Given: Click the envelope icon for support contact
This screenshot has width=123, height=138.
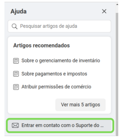Looking at the screenshot, I should pyautogui.click(x=15, y=125).
